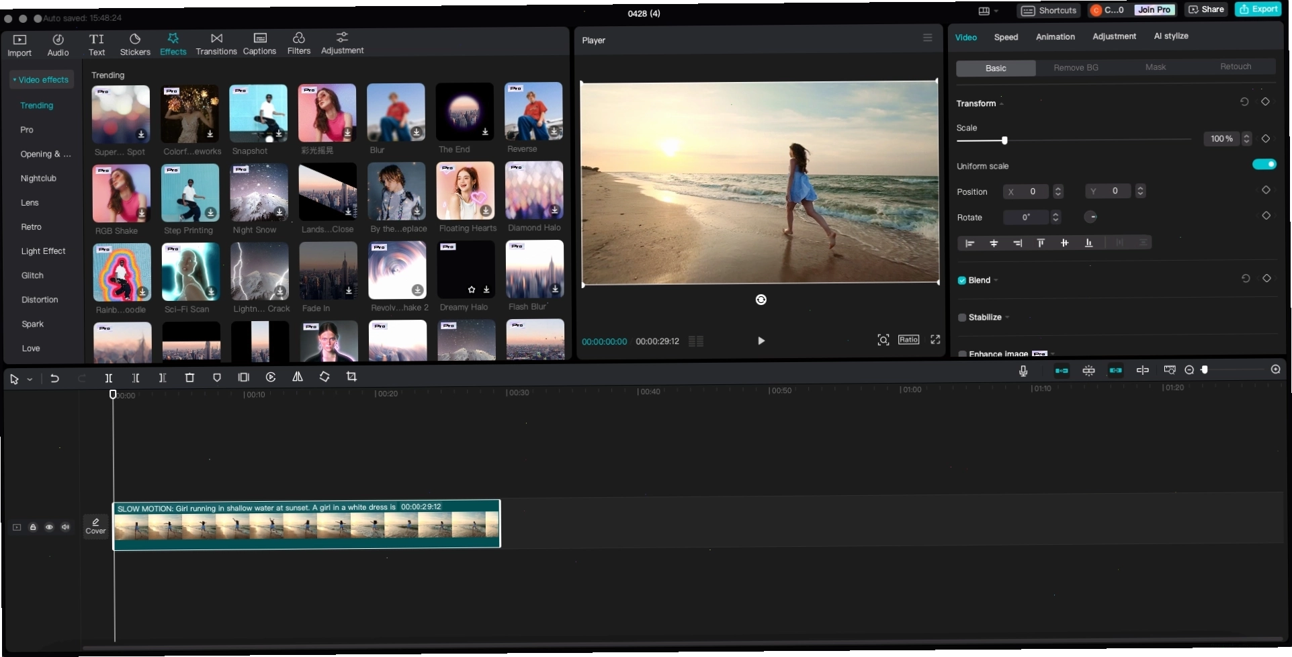Viewport: 1292px width, 657px height.
Task: Click the player menu hamburger icon
Action: [927, 38]
